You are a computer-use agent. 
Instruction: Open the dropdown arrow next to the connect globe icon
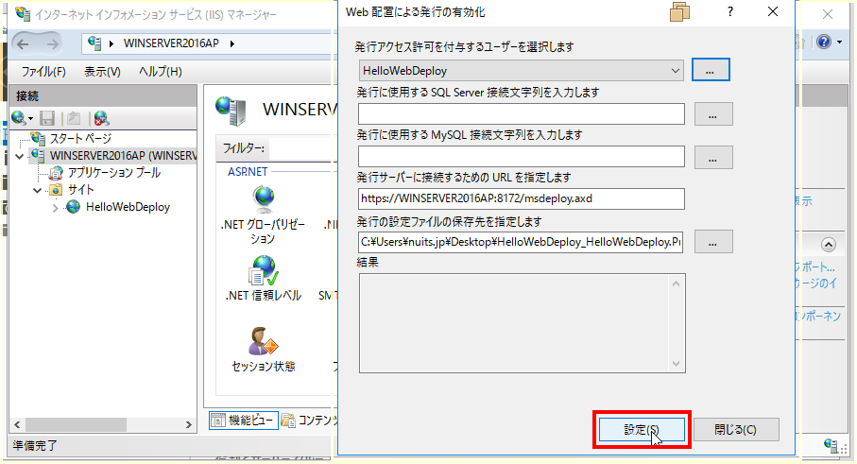click(x=30, y=118)
